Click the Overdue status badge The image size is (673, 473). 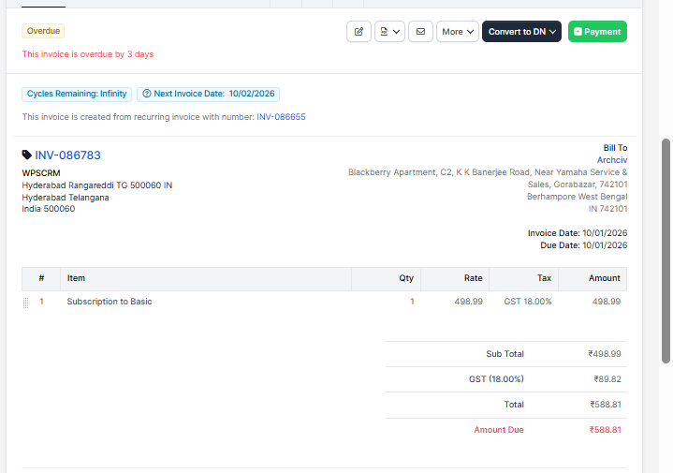click(x=43, y=31)
